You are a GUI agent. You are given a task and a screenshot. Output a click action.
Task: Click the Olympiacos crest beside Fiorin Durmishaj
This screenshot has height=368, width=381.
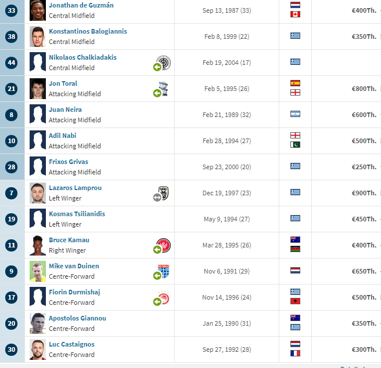click(164, 297)
